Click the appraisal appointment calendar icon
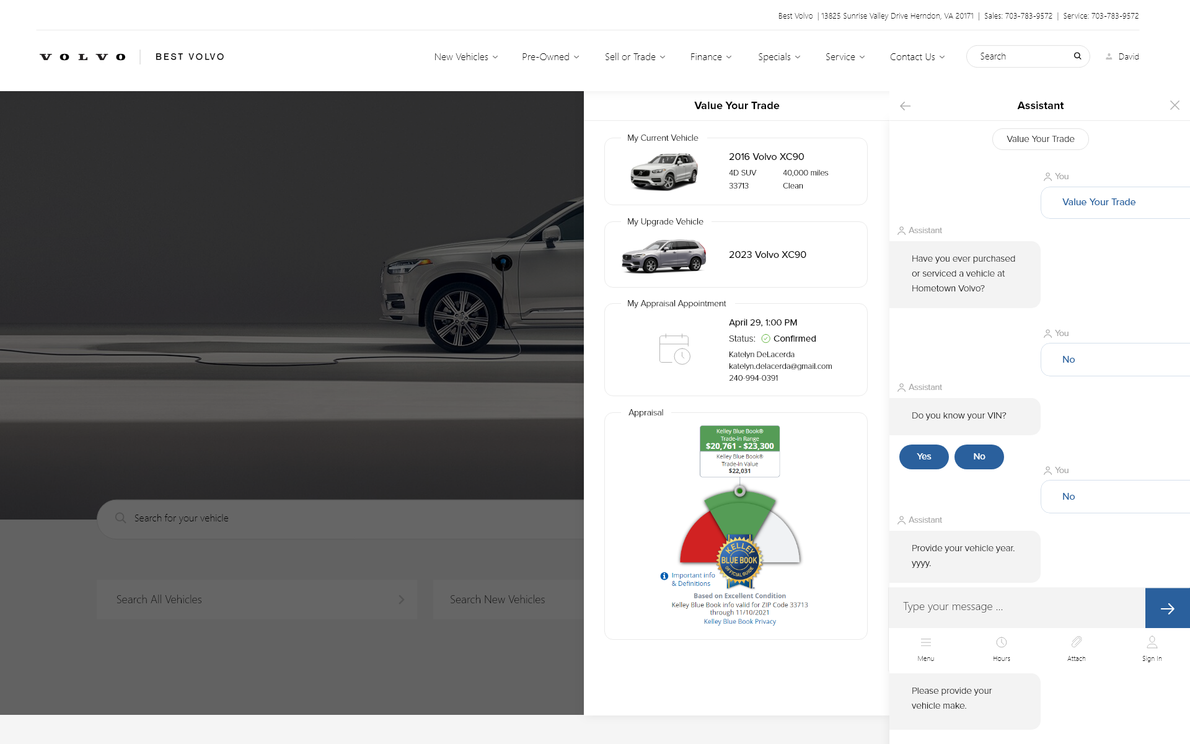This screenshot has width=1190, height=744. tap(674, 349)
